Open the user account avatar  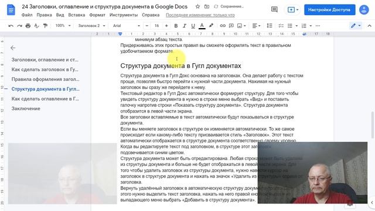tap(364, 10)
